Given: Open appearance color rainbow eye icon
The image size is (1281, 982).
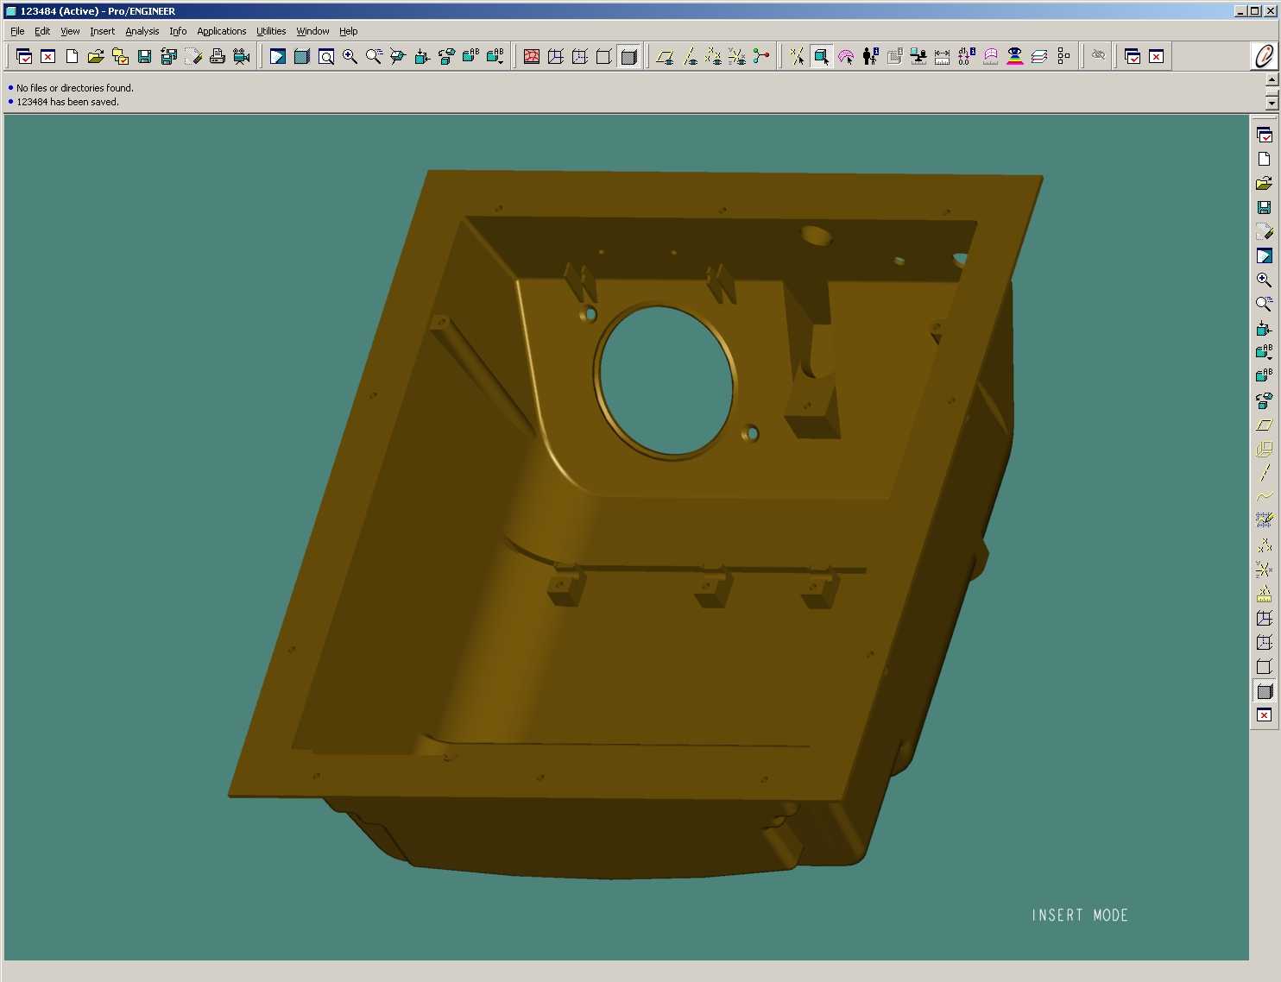Looking at the screenshot, I should tap(1015, 57).
